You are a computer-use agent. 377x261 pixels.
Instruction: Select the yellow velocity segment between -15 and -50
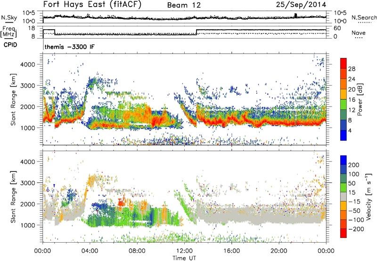pos(344,206)
